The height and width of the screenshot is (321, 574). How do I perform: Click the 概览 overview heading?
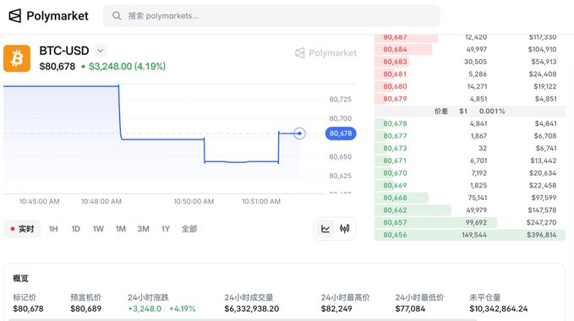coord(21,279)
